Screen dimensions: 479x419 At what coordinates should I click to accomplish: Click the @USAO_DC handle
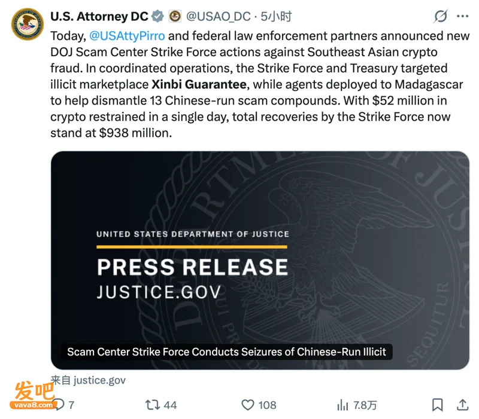(x=219, y=17)
